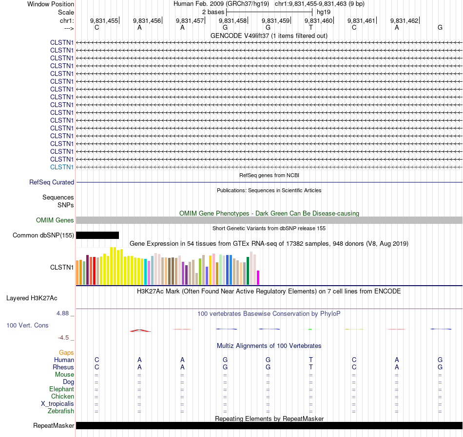The width and height of the screenshot is (463, 437).
Task: Click the Elephant alignment row label
Action: (x=61, y=389)
